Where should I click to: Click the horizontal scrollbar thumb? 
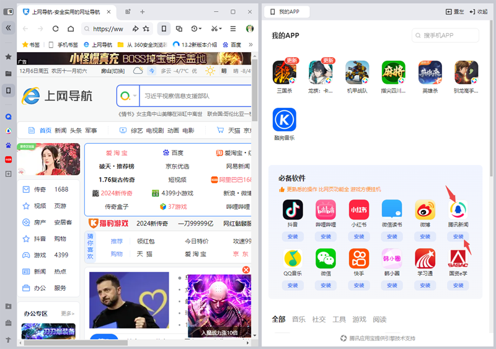click(76, 343)
